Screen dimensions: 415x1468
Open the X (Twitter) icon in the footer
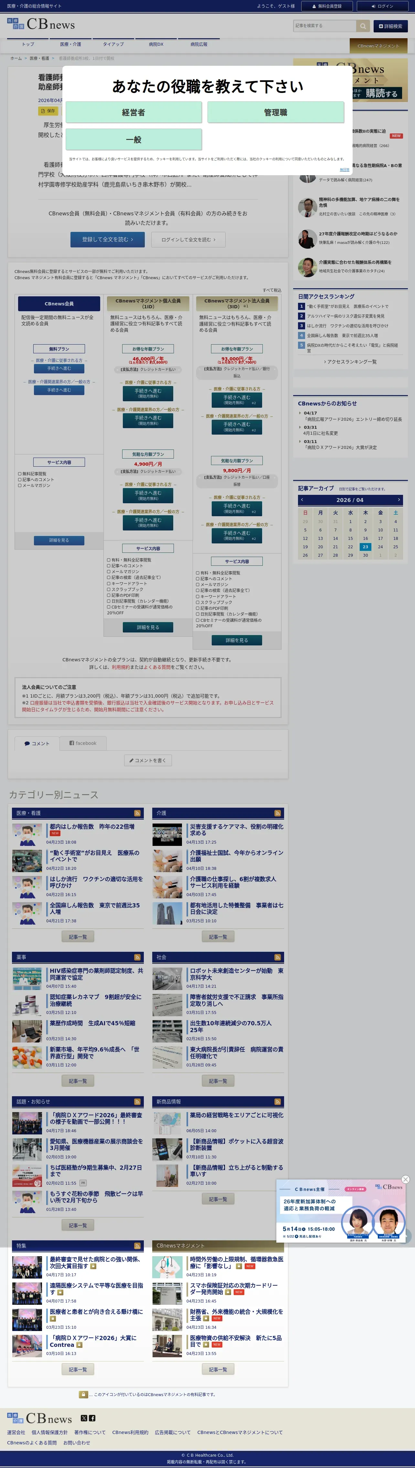(84, 1418)
